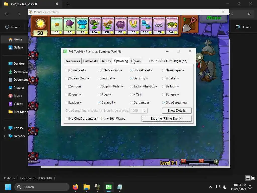The width and height of the screenshot is (257, 193).
Task: Check the Zomboni checkbox
Action: pyautogui.click(x=67, y=86)
